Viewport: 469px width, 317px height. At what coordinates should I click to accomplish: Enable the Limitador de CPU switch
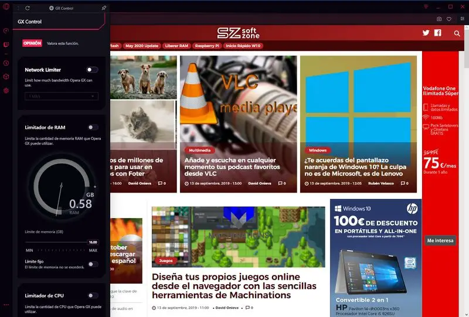pyautogui.click(x=93, y=295)
